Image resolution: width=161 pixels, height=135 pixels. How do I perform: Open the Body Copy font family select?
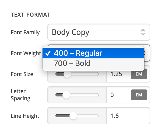99,32
